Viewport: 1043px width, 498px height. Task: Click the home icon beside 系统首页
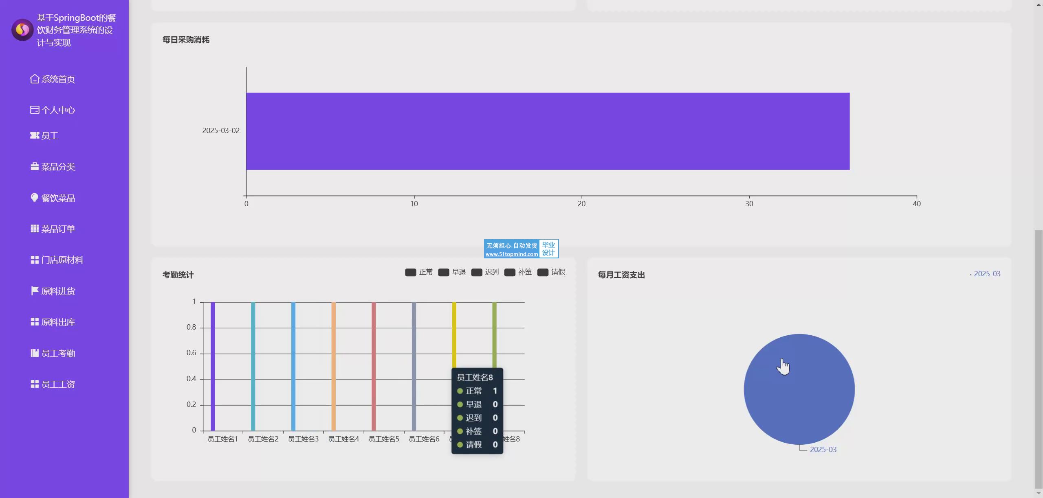[35, 79]
